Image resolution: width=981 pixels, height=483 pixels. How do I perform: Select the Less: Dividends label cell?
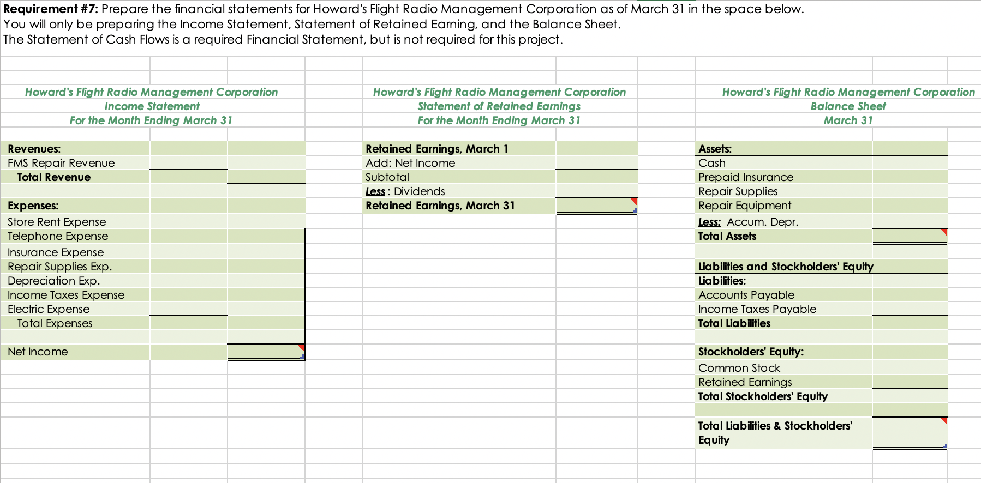(459, 191)
